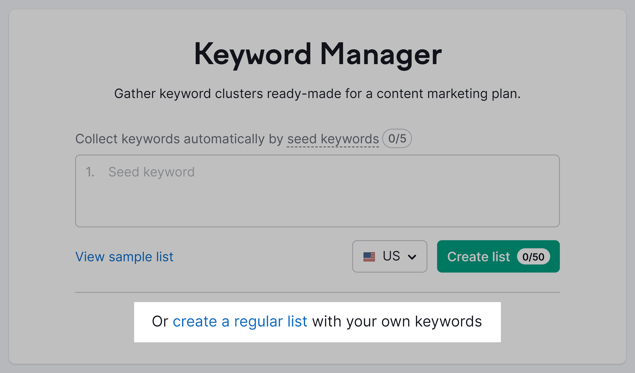The height and width of the screenshot is (373, 635).
Task: Open the View sample list link
Action: 124,256
